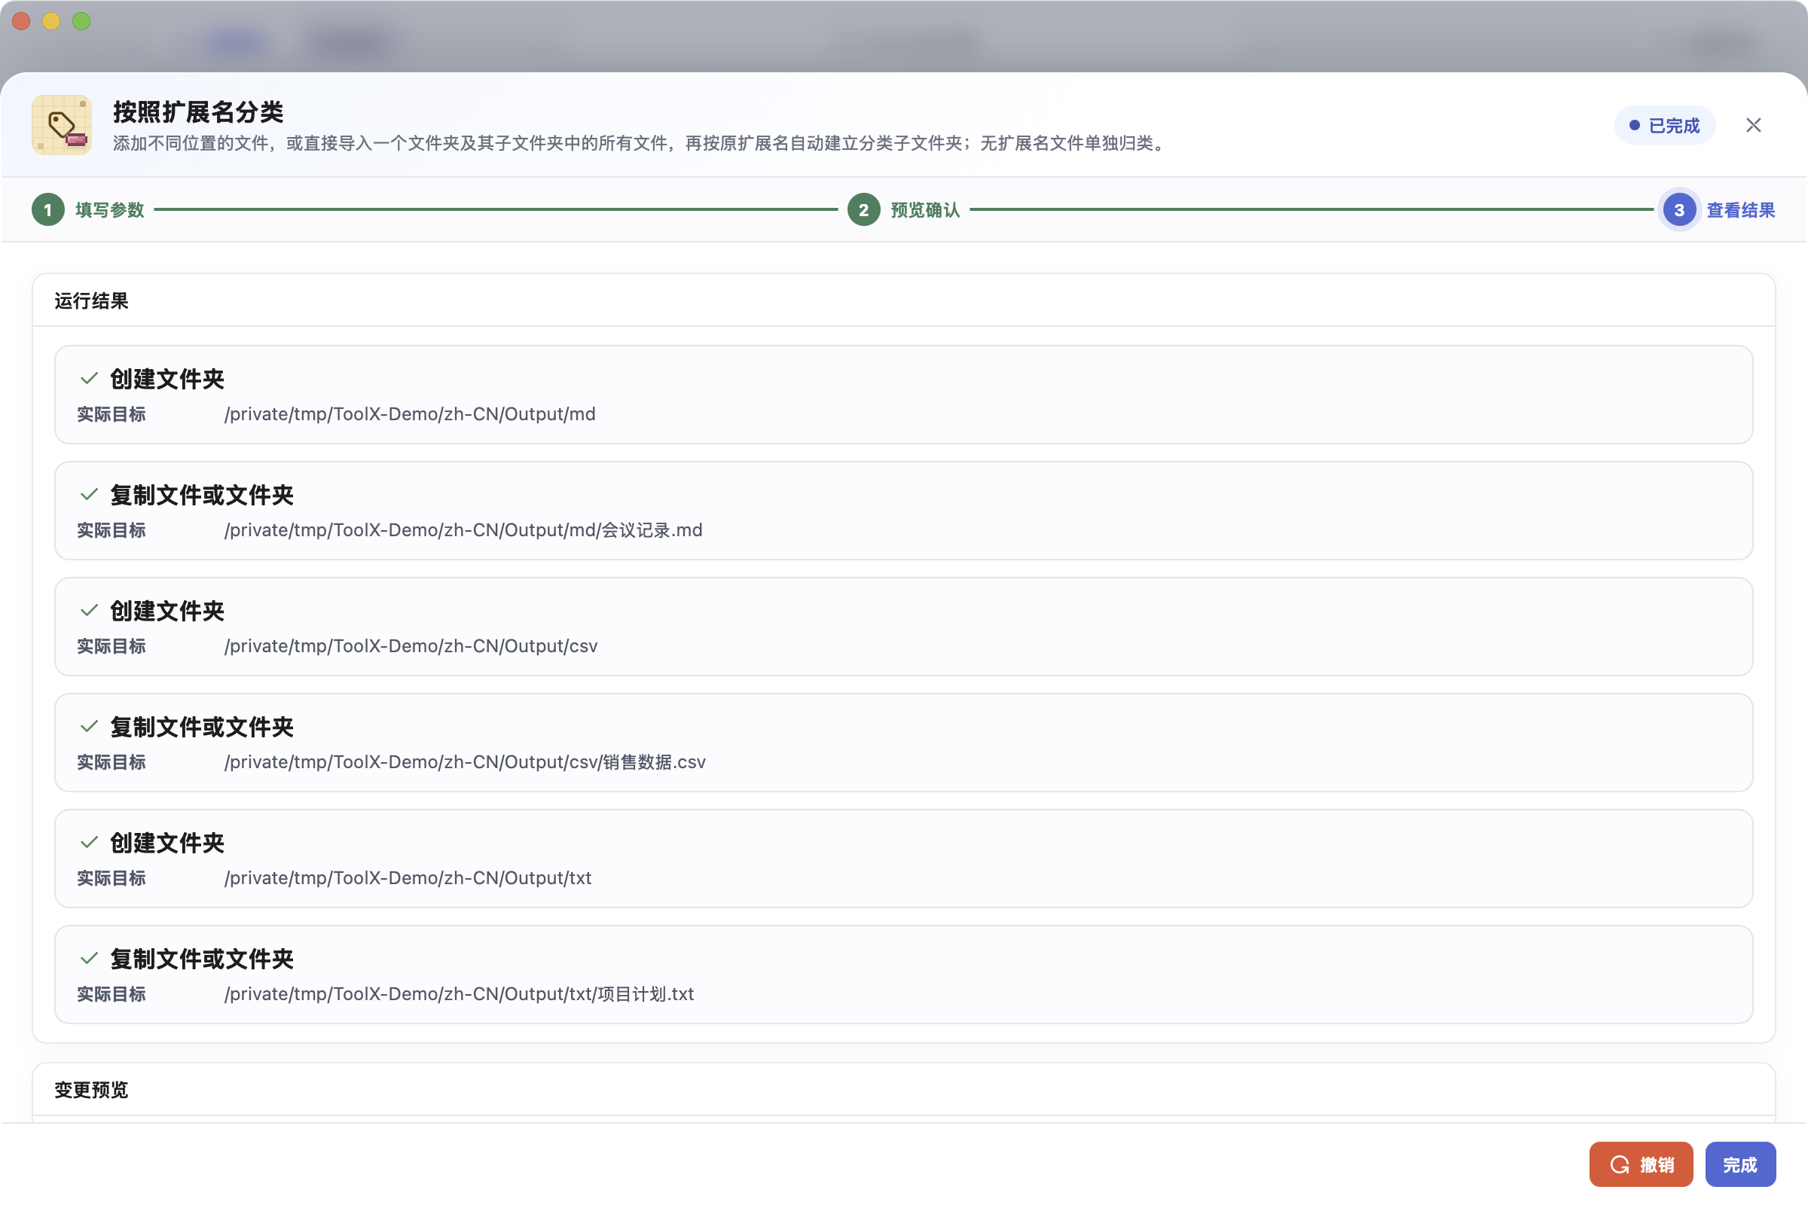Click the 已完成 status badge
Image resolution: width=1808 pixels, height=1205 pixels.
point(1664,125)
